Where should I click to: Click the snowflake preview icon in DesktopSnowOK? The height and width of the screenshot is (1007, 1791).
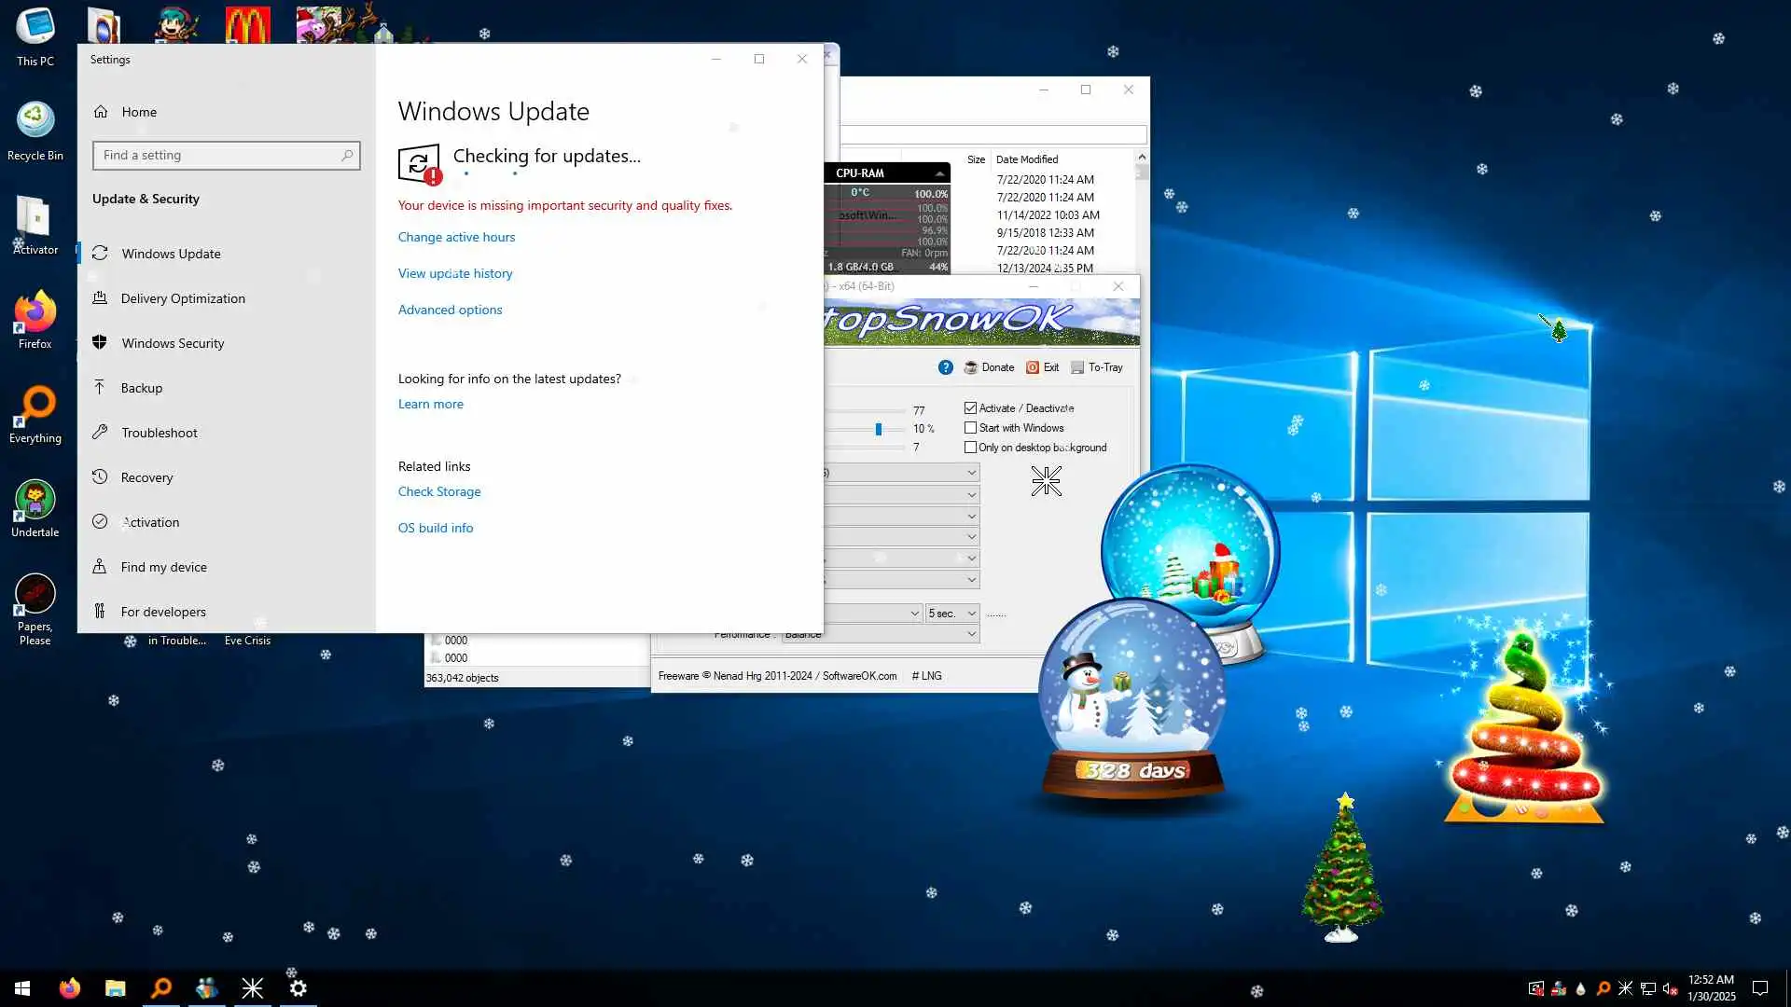(1046, 481)
